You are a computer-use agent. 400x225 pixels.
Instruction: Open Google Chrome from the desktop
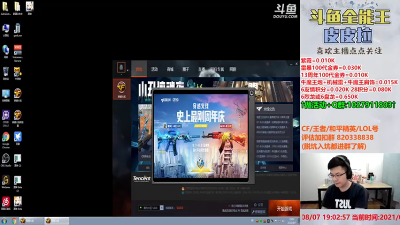(5, 140)
